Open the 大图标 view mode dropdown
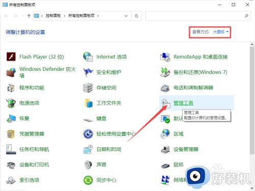The width and height of the screenshot is (255, 191). tap(221, 32)
